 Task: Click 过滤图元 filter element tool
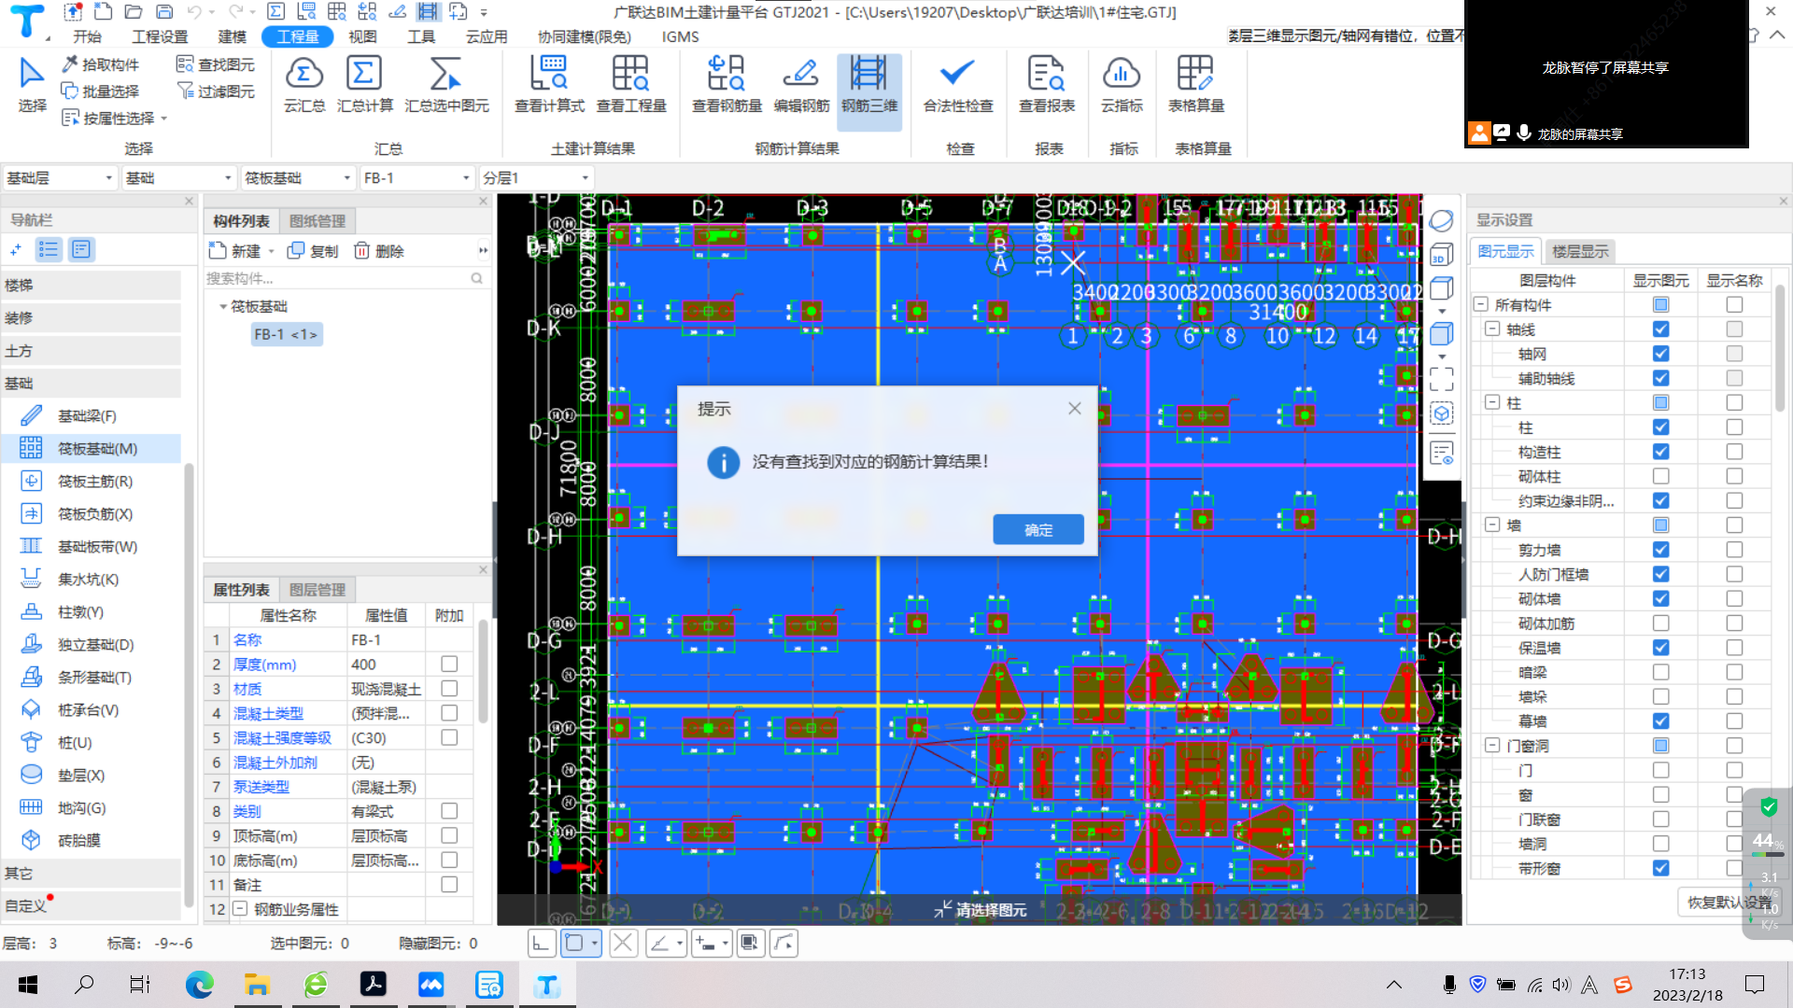click(216, 91)
